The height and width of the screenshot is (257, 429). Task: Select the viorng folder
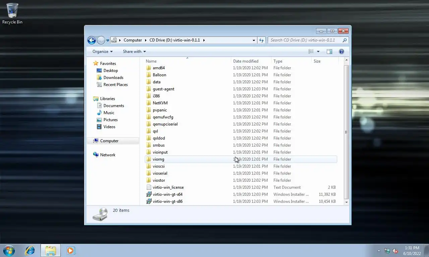point(241,159)
